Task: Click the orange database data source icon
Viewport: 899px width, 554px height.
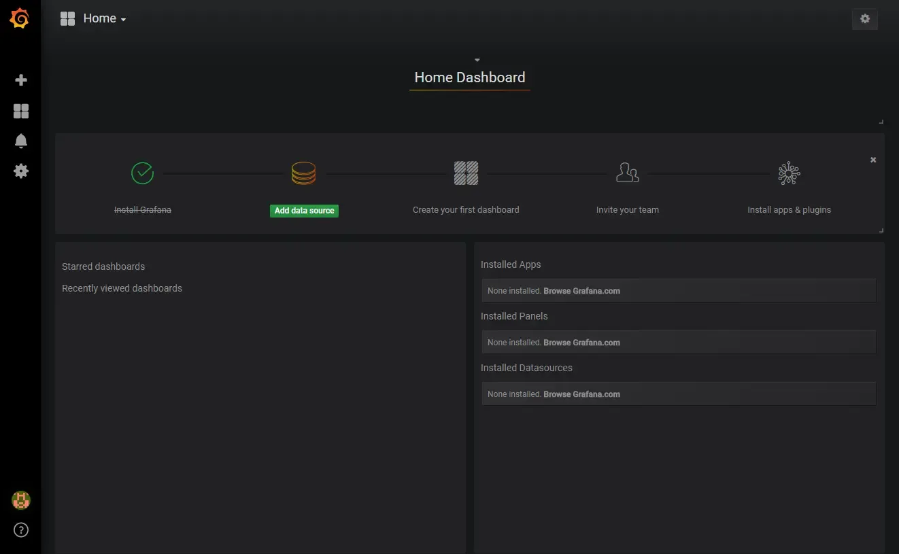Action: tap(303, 173)
